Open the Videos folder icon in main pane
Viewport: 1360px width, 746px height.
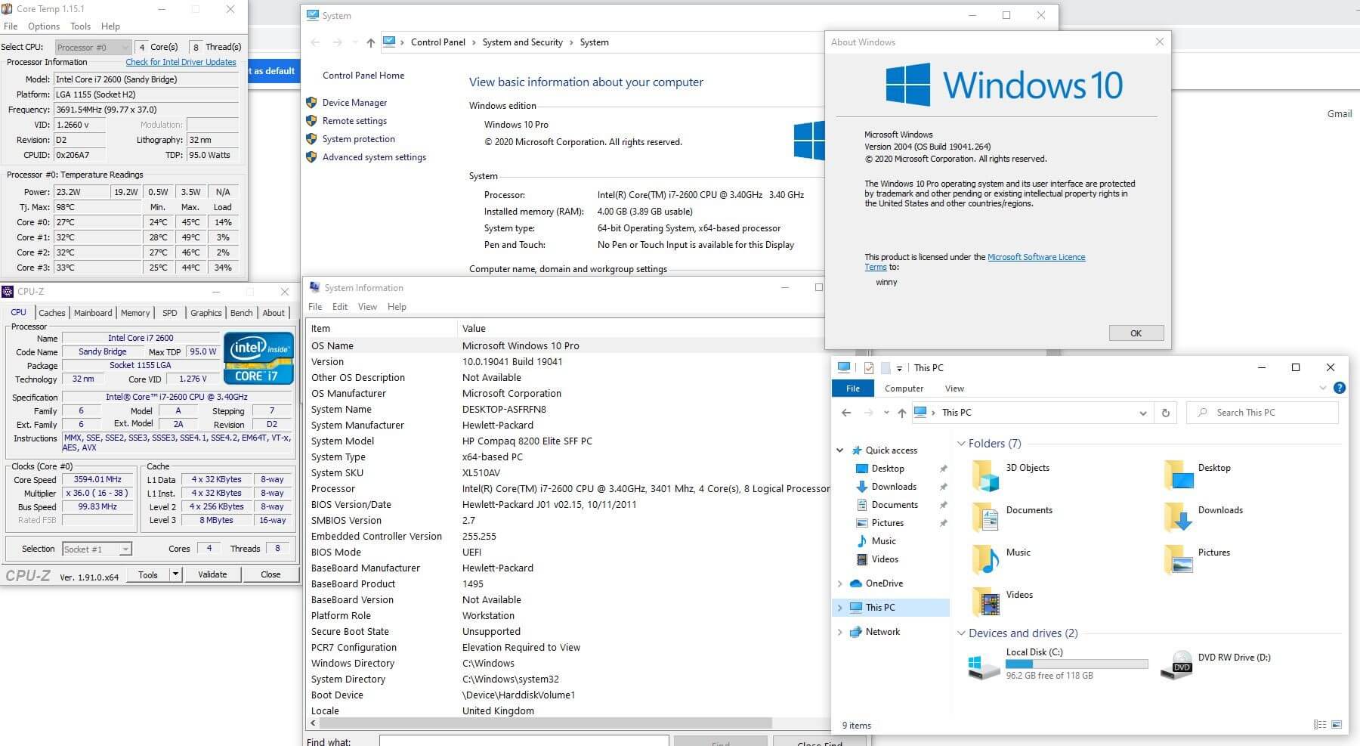[x=985, y=602]
